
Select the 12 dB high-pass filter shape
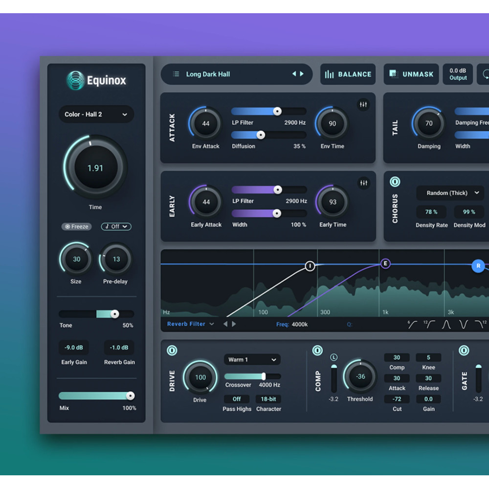tap(429, 325)
